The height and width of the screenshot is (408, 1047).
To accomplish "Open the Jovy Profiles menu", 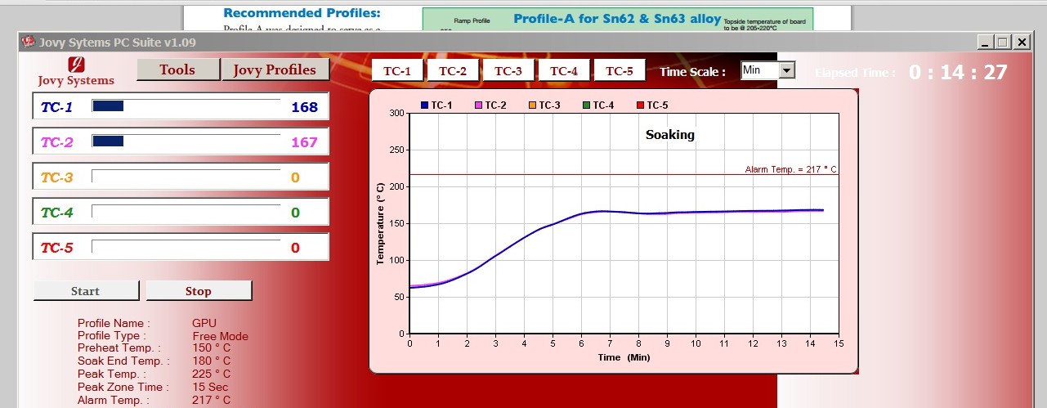I will 275,70.
